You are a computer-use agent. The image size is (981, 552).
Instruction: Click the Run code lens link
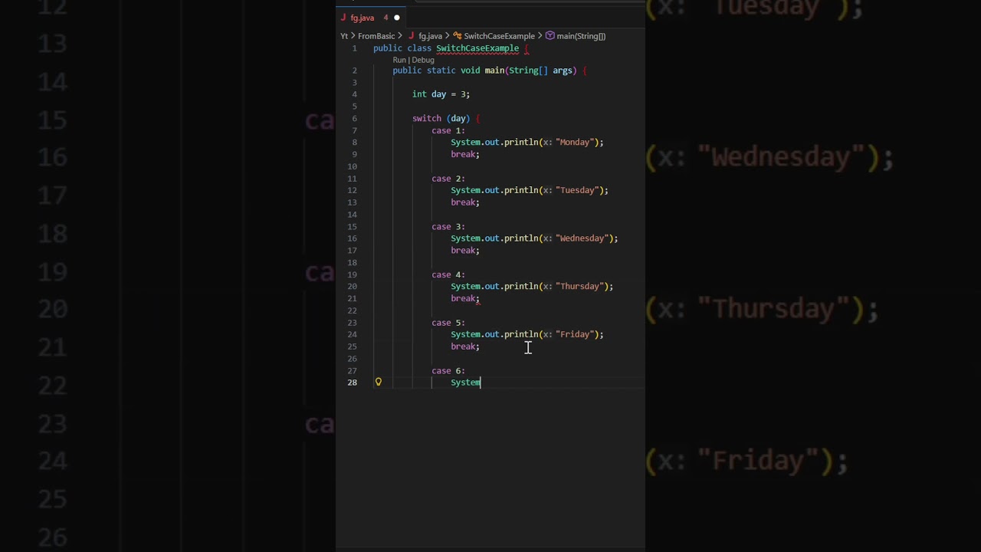399,60
